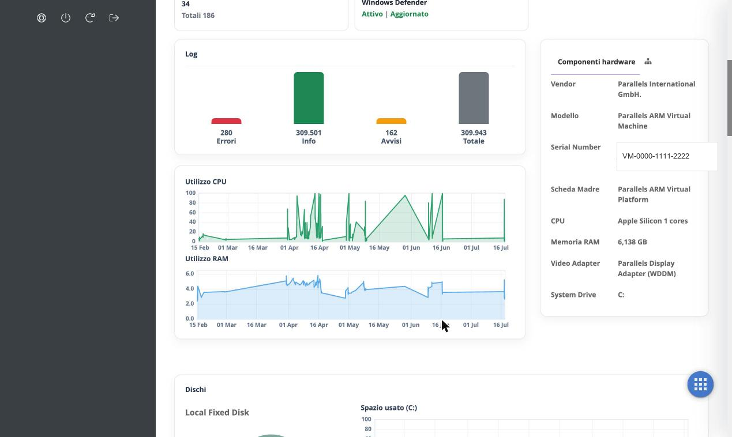This screenshot has width=732, height=437.
Task: Click the Serial Number label
Action: (576, 147)
